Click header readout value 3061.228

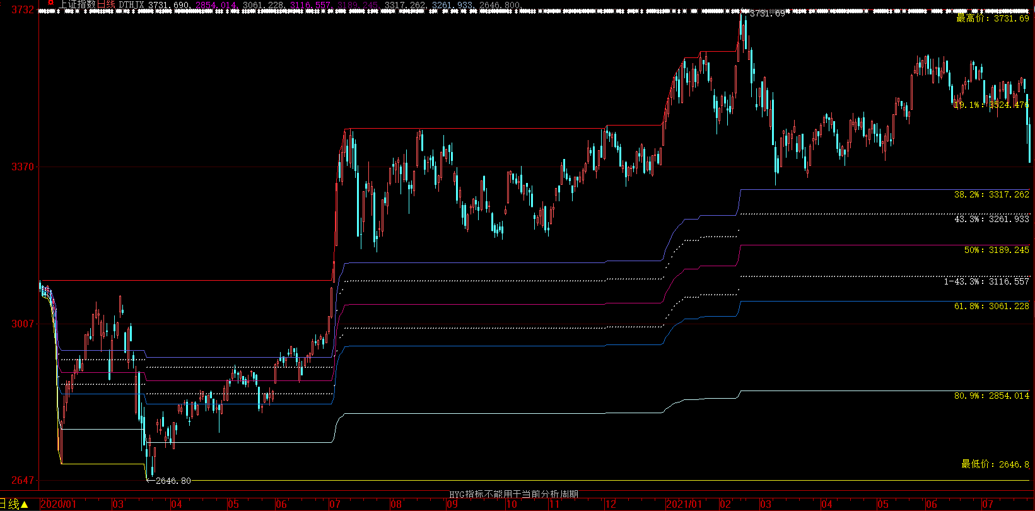coord(264,5)
